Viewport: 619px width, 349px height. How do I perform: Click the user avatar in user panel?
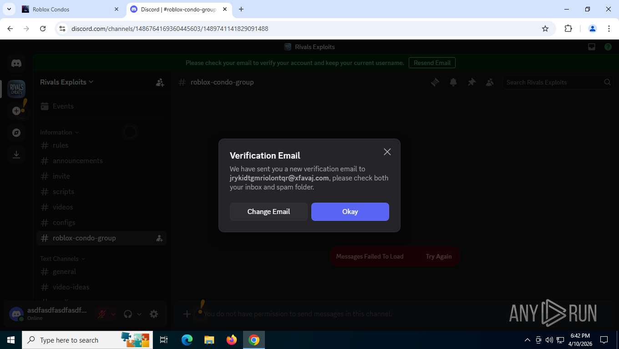pos(16,314)
